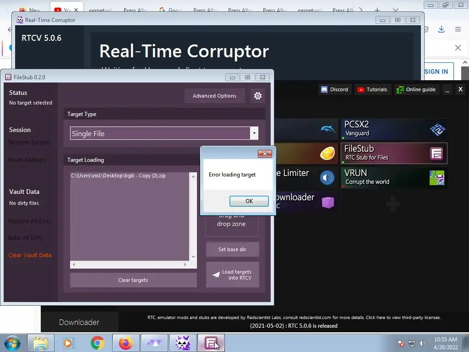Close the Error loading target dialog
469x352 pixels.
(x=265, y=154)
